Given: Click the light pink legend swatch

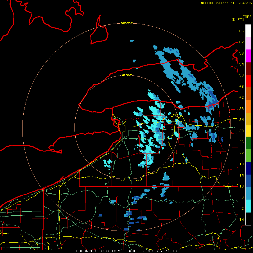Looking at the screenshot, I should [x=248, y=43].
